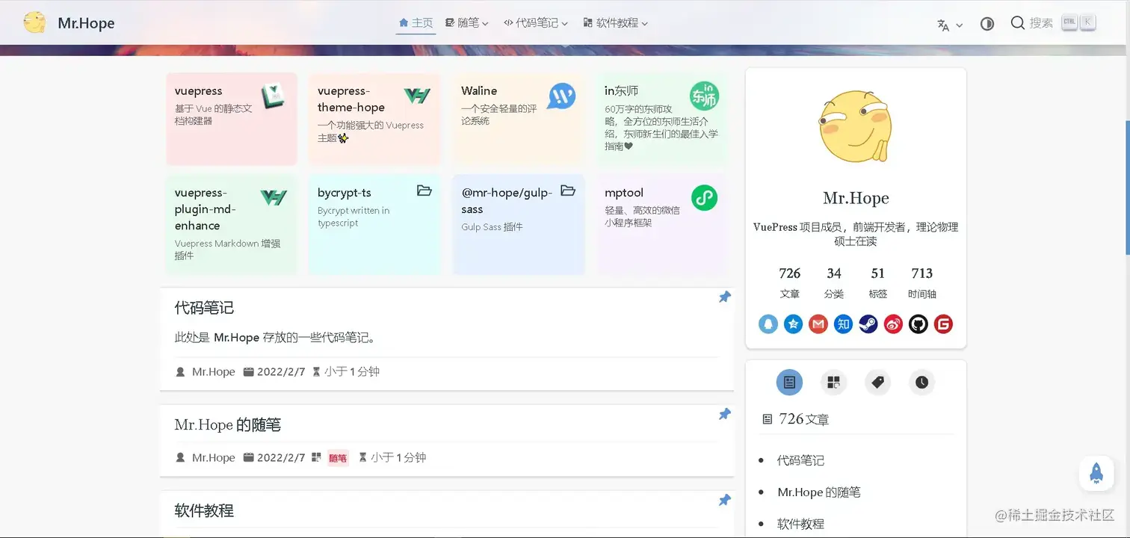
Task: Click the pin icon on 软件教程 article
Action: pyautogui.click(x=724, y=501)
